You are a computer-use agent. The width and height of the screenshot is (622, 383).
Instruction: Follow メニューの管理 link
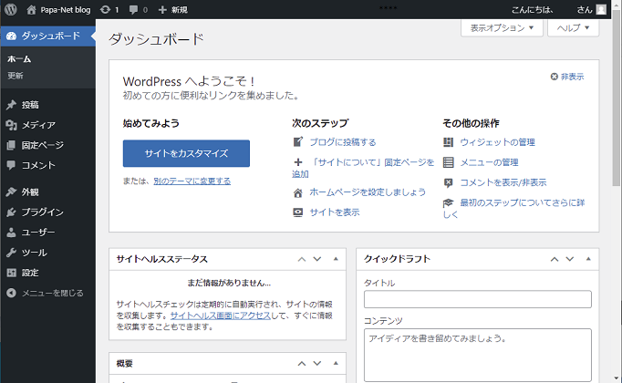click(x=489, y=162)
